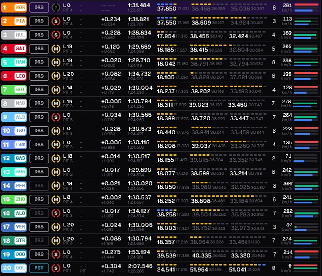Select the NOR driver tag in first position
322x276 pixels.
tap(14, 8)
